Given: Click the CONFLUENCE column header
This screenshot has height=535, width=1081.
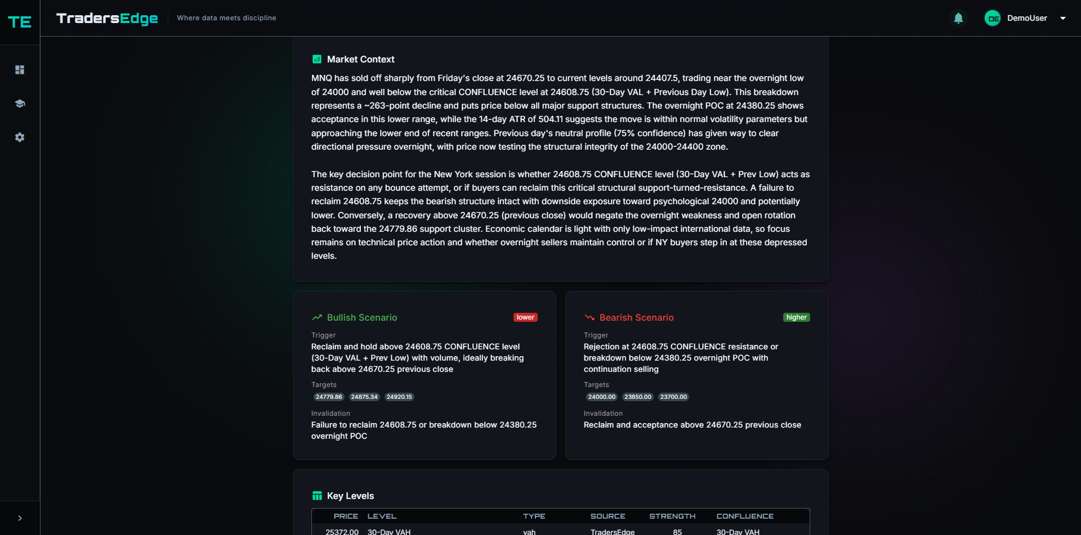Looking at the screenshot, I should 745,516.
